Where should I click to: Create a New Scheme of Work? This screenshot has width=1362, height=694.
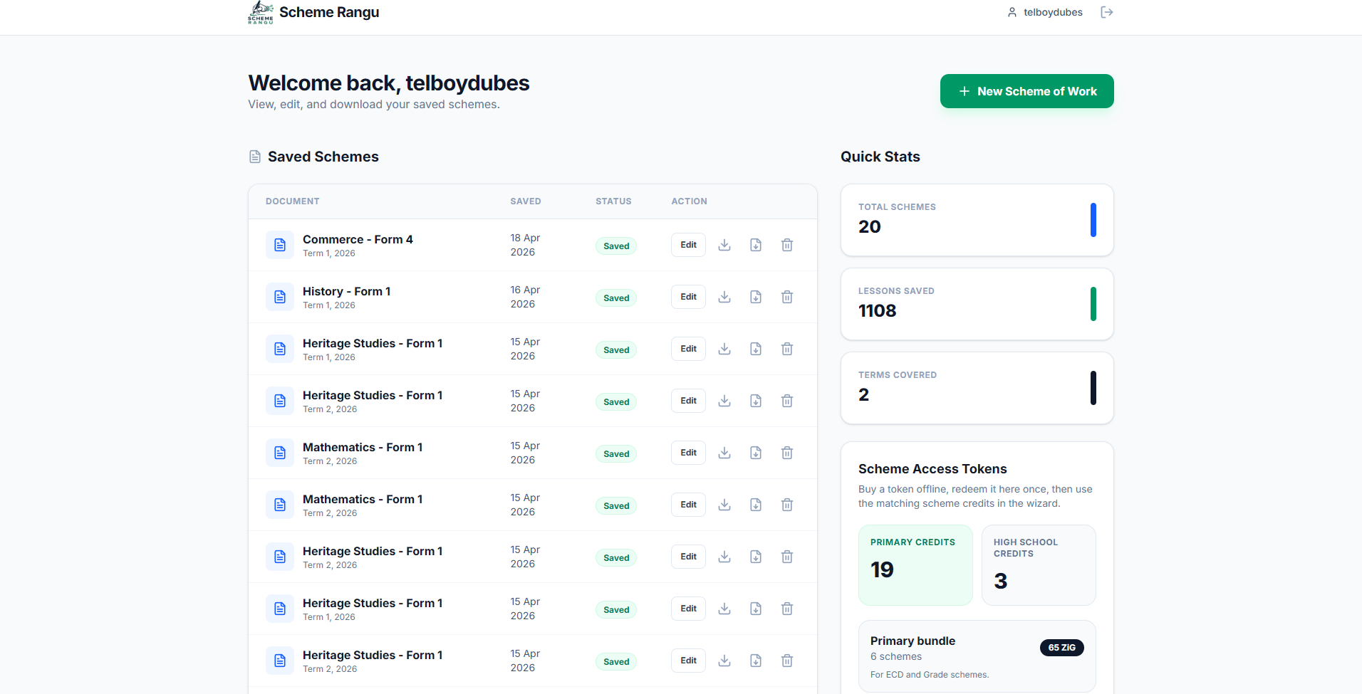(1026, 91)
